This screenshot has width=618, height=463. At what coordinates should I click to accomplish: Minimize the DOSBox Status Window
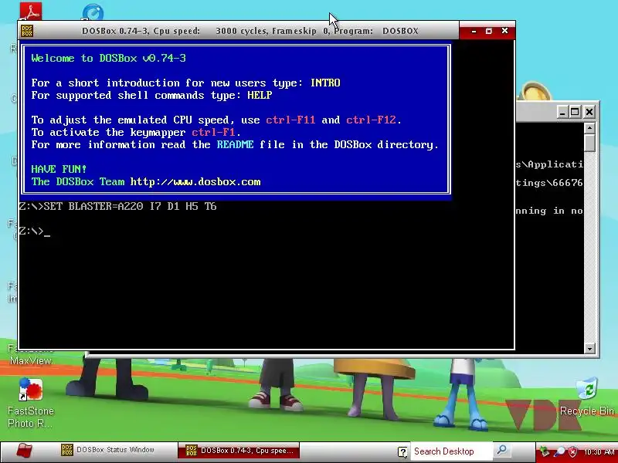pyautogui.click(x=563, y=112)
